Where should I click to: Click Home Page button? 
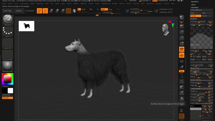(x=7, y=11)
